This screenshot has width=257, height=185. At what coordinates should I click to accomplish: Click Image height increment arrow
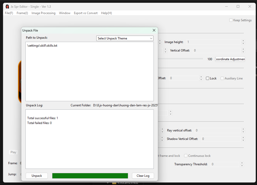pyautogui.click(x=243, y=41)
